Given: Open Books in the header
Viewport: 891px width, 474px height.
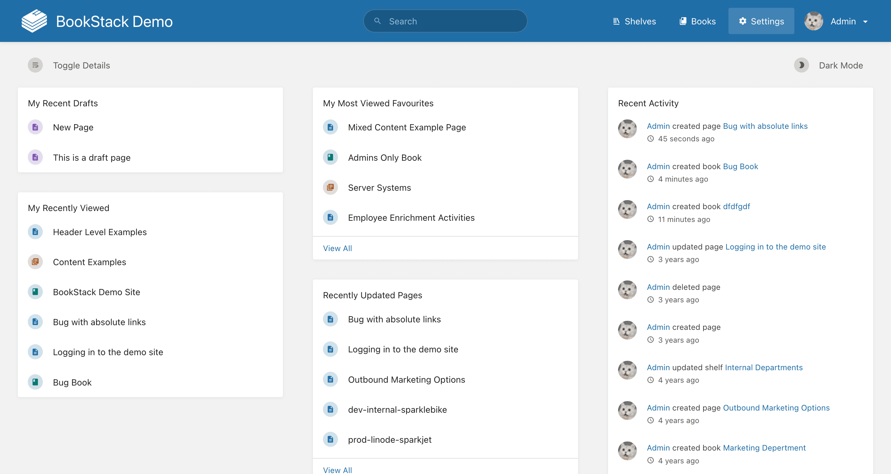Looking at the screenshot, I should [697, 21].
